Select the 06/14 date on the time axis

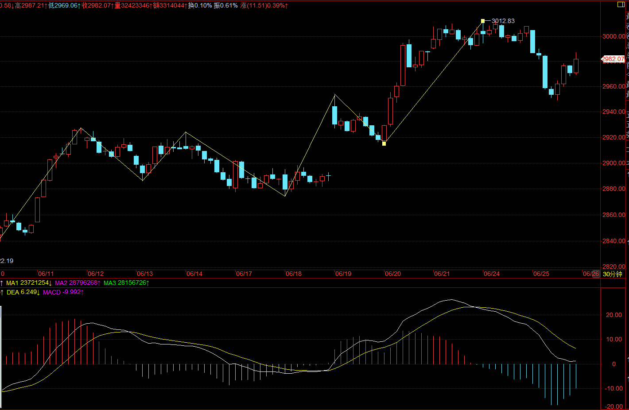(x=194, y=274)
